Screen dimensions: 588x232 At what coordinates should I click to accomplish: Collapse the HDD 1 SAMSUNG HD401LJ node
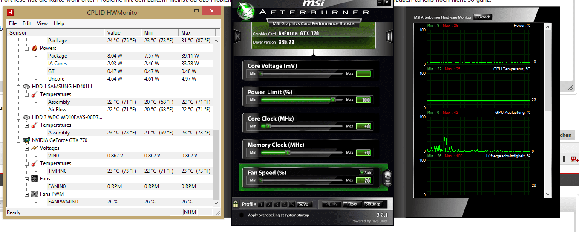18,87
